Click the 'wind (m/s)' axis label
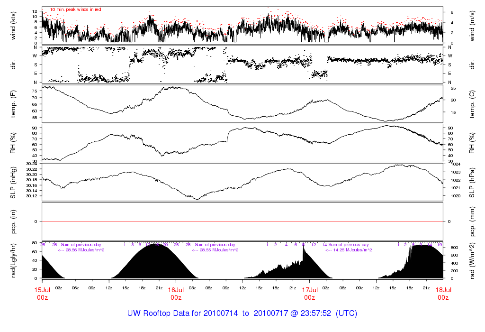485x332 pixels. 472,26
